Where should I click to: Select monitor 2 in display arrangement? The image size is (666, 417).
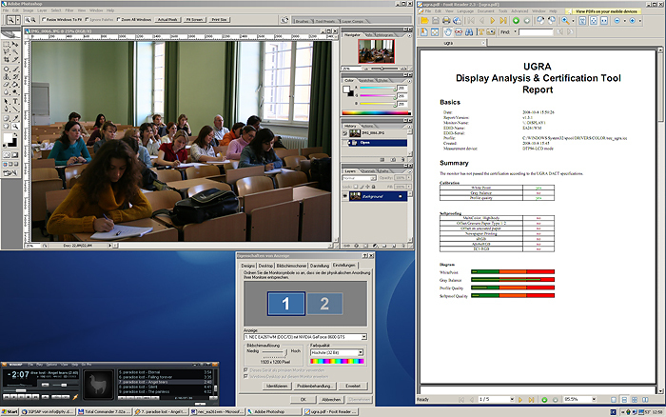point(324,304)
